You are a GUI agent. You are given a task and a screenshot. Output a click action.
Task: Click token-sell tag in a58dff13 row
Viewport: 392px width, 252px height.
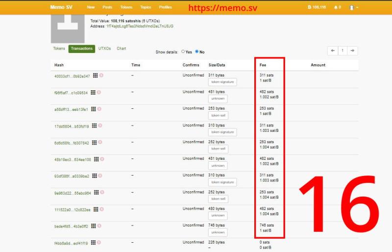click(218, 115)
